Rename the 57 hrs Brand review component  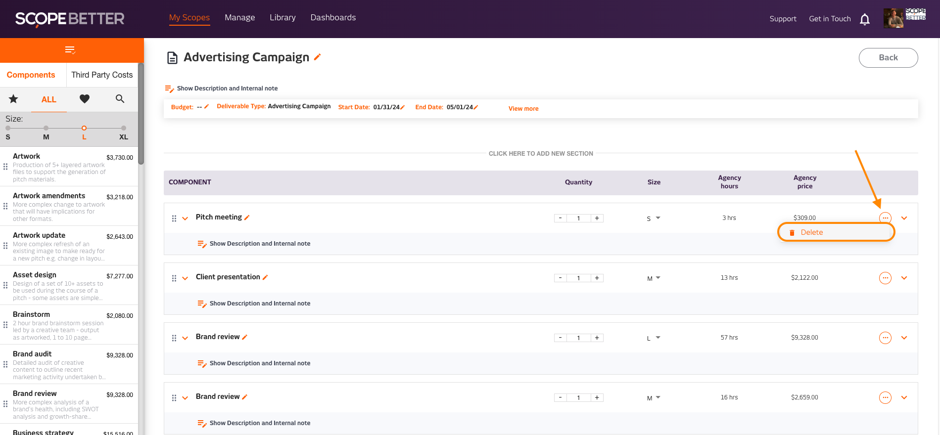click(x=244, y=337)
